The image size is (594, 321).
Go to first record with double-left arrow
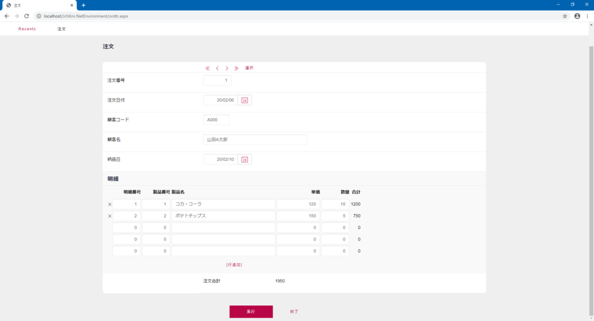point(208,68)
